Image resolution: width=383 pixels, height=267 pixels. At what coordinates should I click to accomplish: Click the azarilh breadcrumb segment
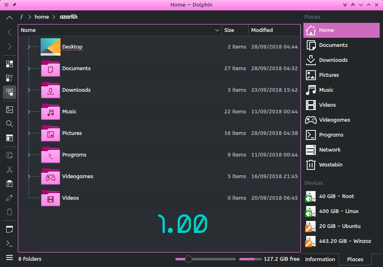pos(69,17)
